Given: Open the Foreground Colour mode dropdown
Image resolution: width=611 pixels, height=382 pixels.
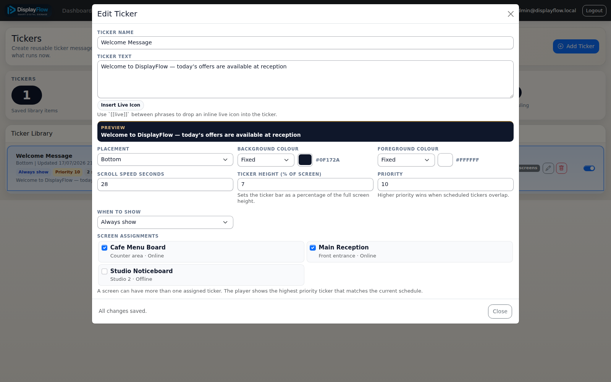Looking at the screenshot, I should 406,160.
